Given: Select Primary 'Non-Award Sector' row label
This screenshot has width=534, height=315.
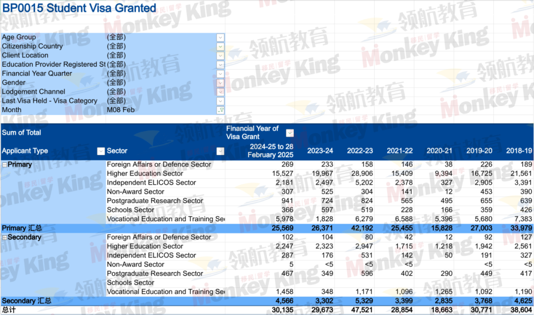Looking at the screenshot, I should click(135, 192).
